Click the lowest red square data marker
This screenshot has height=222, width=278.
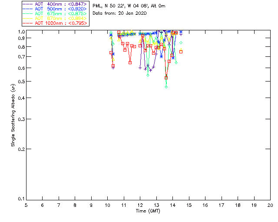click(x=166, y=78)
